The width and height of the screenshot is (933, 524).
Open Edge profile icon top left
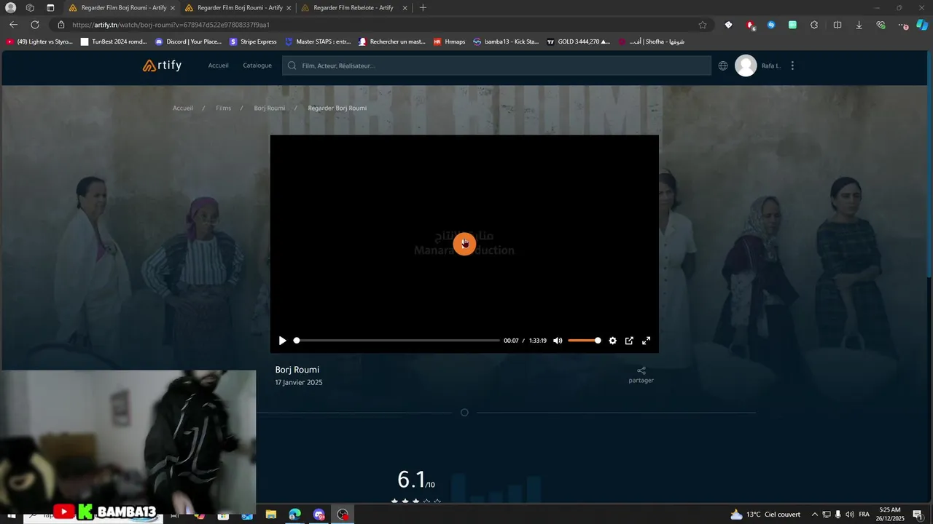[x=10, y=8]
